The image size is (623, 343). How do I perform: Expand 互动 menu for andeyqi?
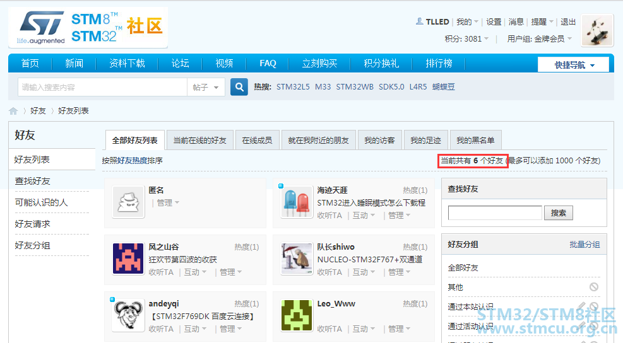[x=195, y=328]
